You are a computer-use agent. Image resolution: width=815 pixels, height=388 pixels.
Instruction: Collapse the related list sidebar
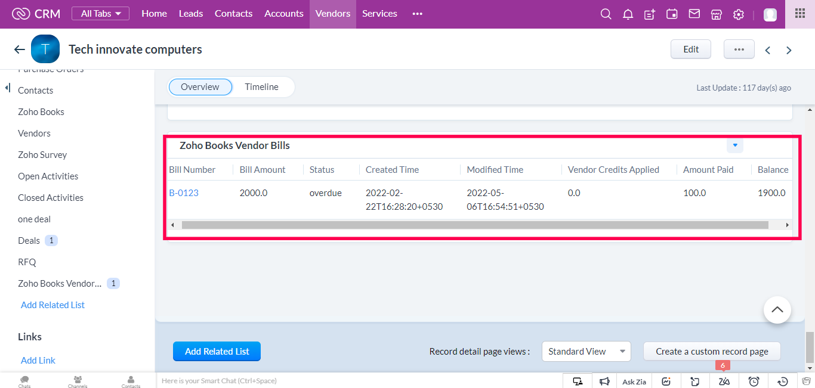point(8,88)
